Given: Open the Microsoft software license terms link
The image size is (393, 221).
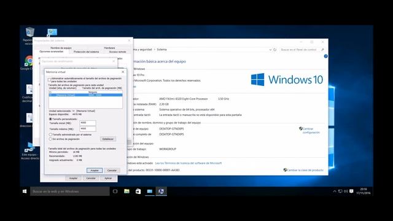Looking at the screenshot, I should (x=189, y=163).
